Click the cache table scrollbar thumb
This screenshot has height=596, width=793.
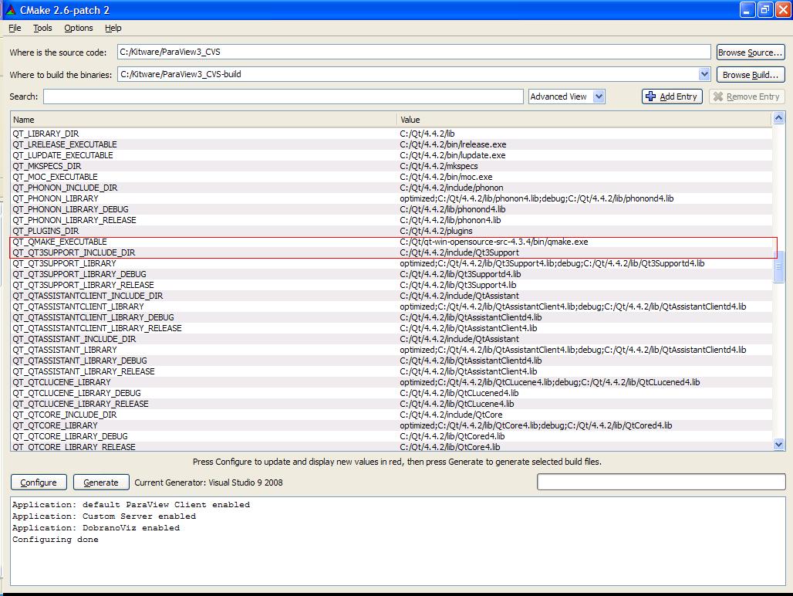pyautogui.click(x=779, y=267)
